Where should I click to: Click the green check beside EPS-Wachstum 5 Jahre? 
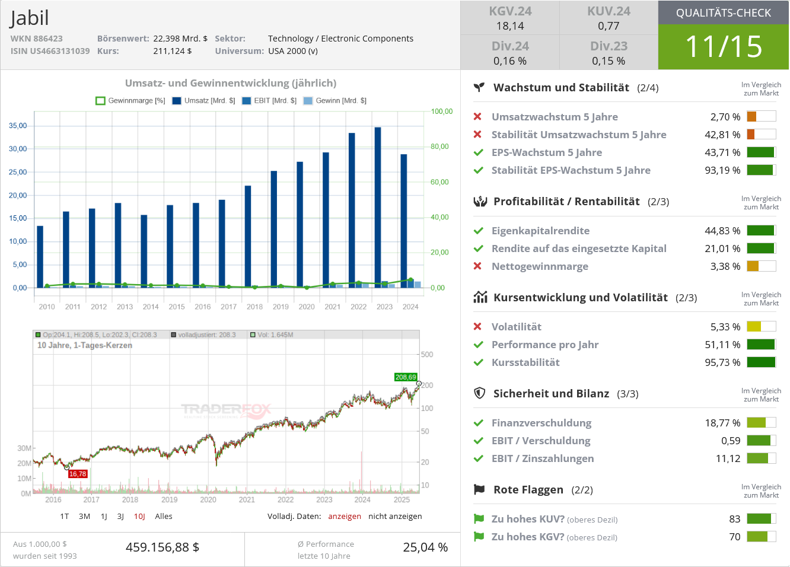478,152
